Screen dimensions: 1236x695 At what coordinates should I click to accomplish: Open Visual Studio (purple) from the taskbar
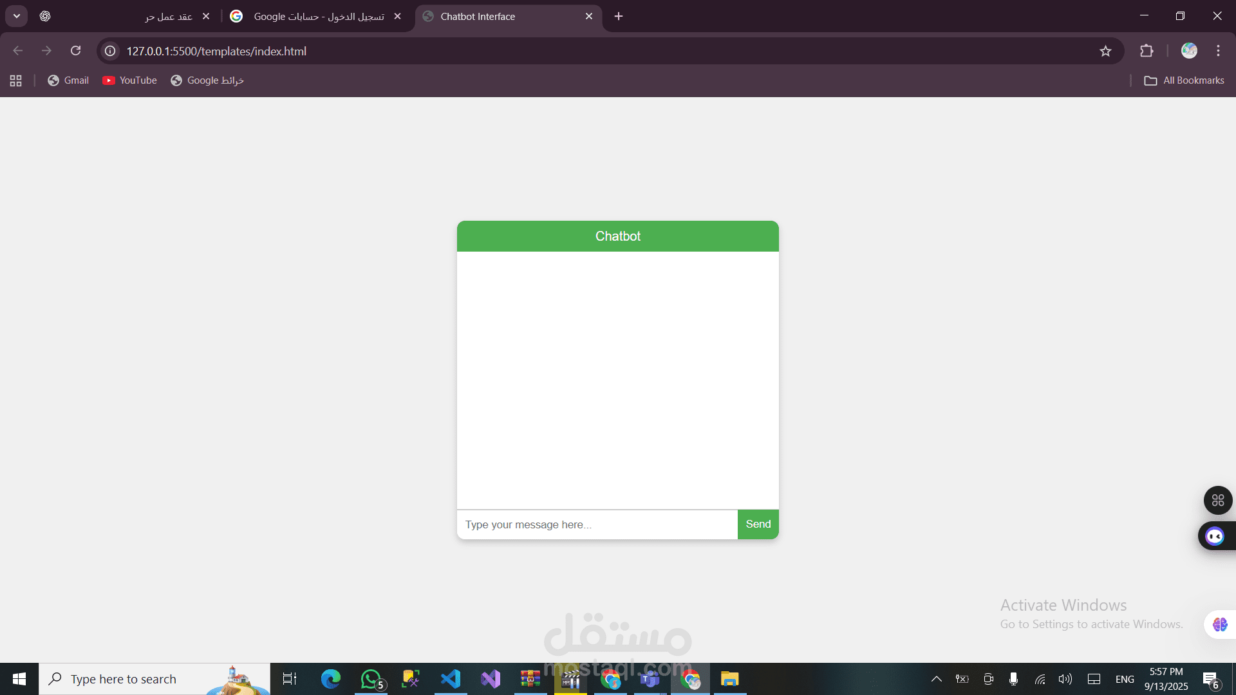tap(491, 679)
